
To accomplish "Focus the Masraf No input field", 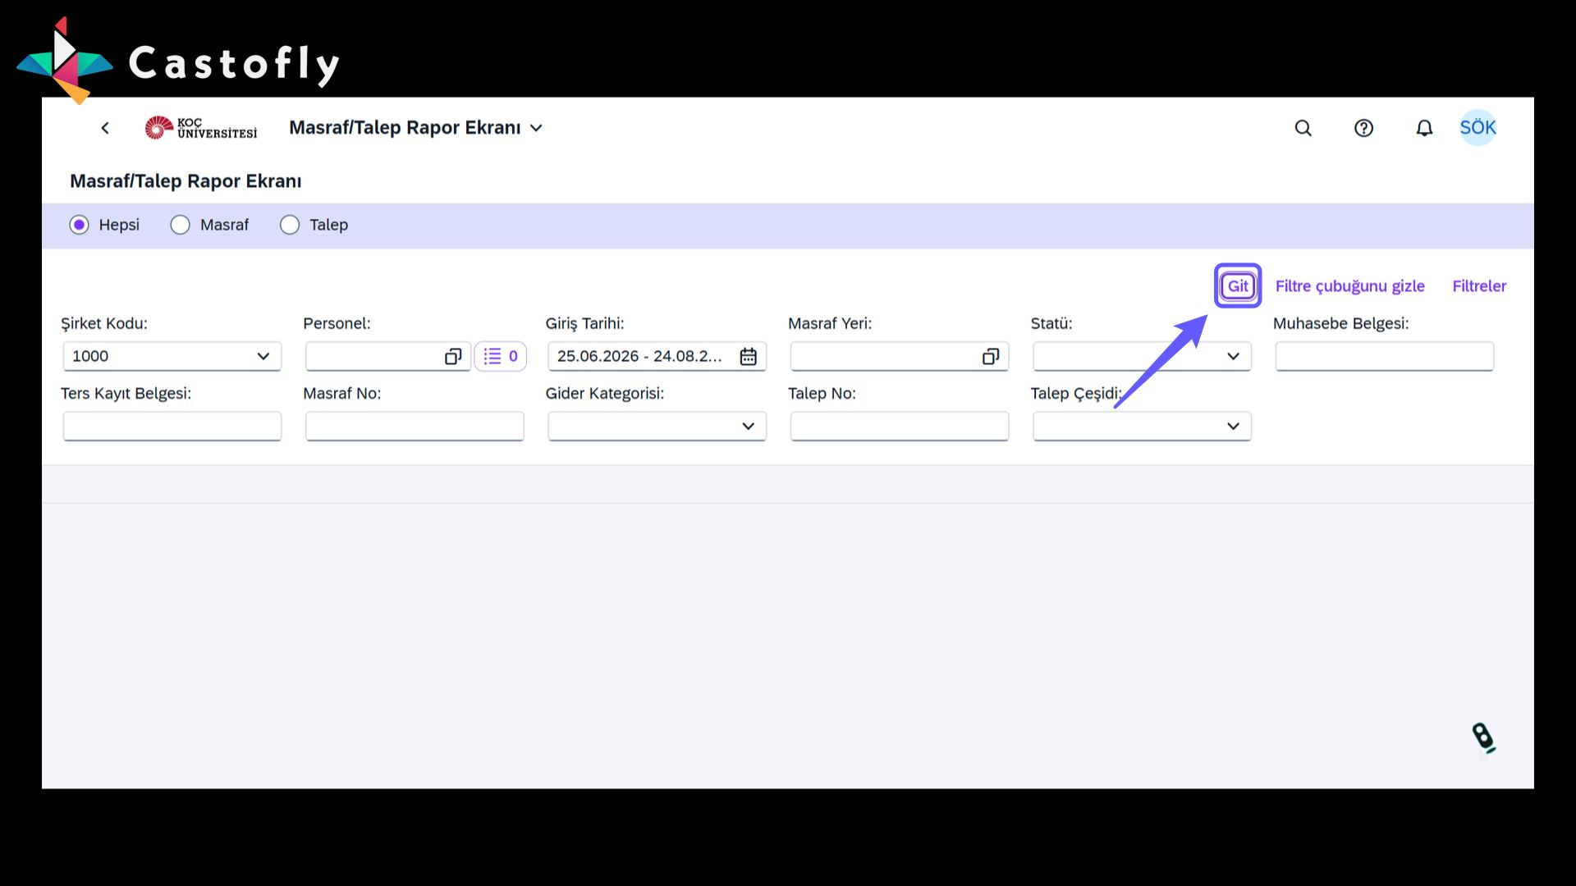I will 415,426.
